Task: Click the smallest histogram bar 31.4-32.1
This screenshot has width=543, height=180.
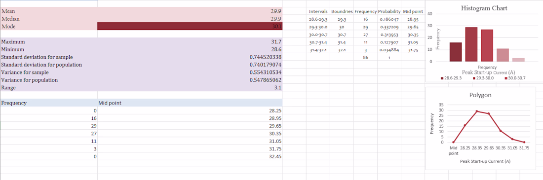Action: pyautogui.click(x=518, y=60)
